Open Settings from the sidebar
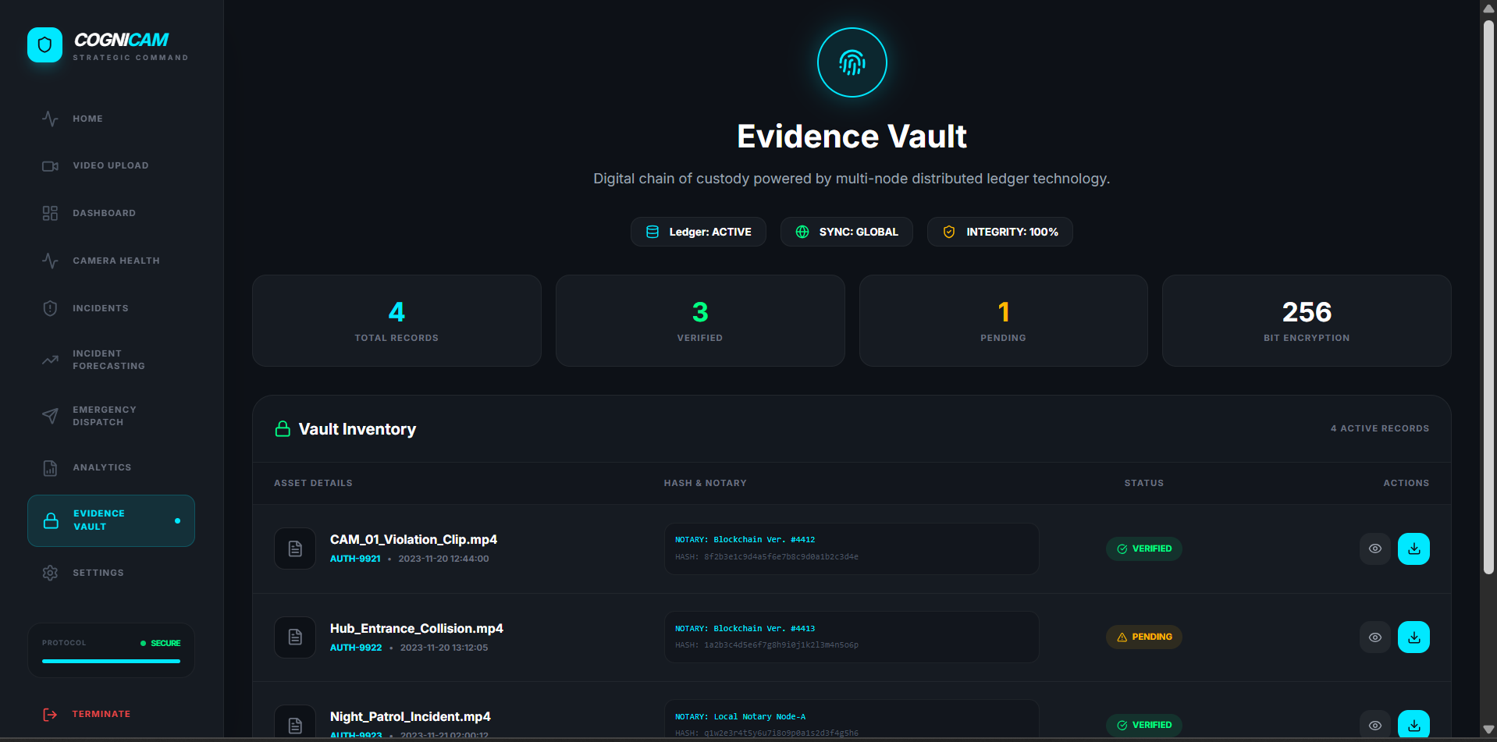This screenshot has width=1497, height=742. (111, 573)
